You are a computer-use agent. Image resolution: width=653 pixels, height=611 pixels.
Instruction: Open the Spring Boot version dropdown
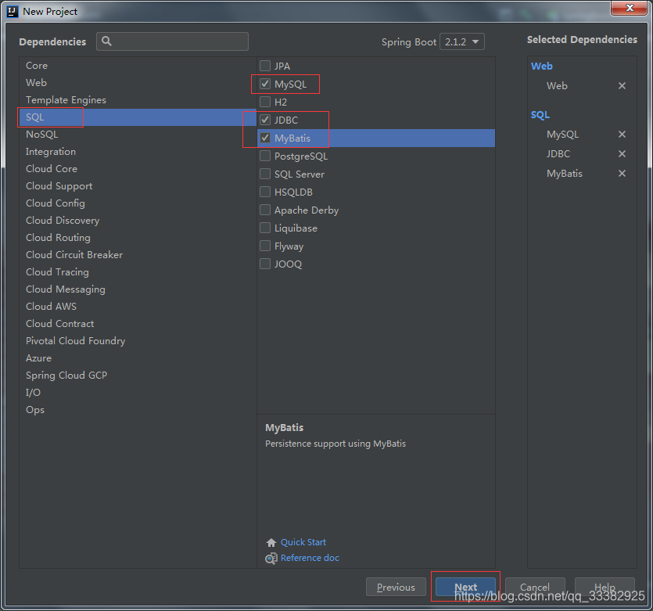(x=462, y=41)
